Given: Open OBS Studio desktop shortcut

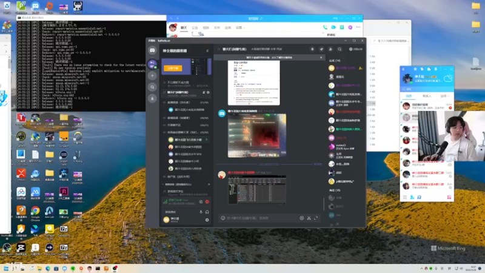Looking at the screenshot, I should 7,249.
